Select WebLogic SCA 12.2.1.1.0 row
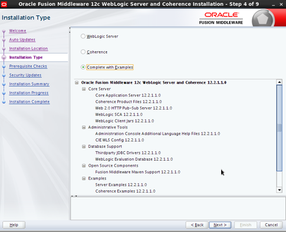286x232 pixels. click(119, 114)
